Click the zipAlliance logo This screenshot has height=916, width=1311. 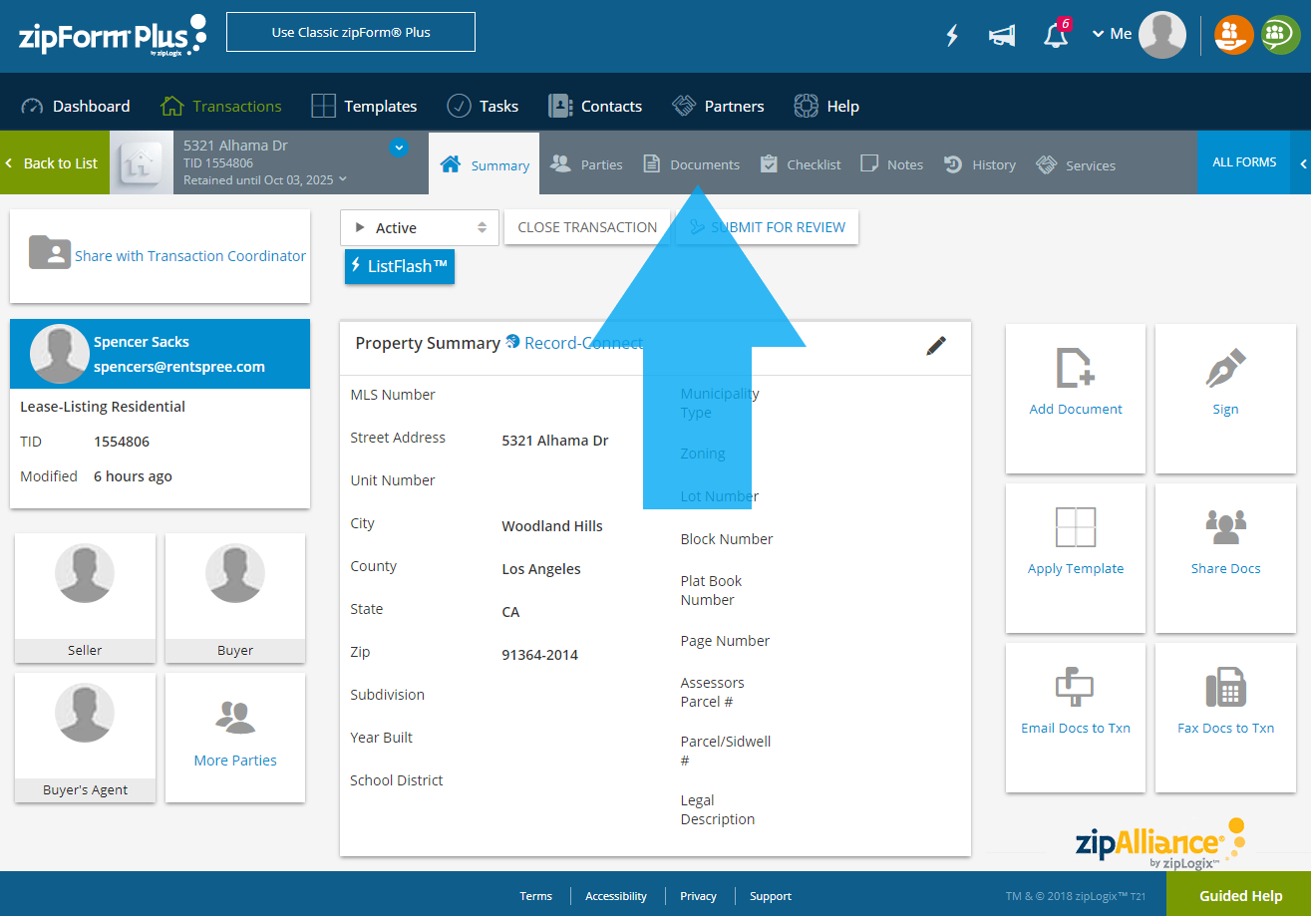point(1160,842)
